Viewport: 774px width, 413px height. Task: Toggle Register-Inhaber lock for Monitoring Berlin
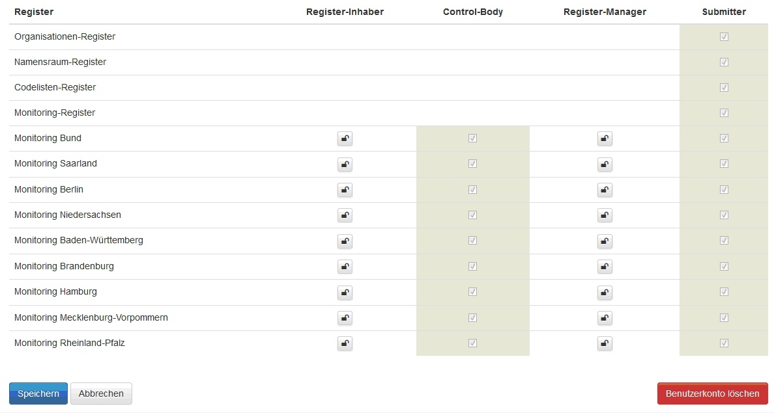coord(345,190)
